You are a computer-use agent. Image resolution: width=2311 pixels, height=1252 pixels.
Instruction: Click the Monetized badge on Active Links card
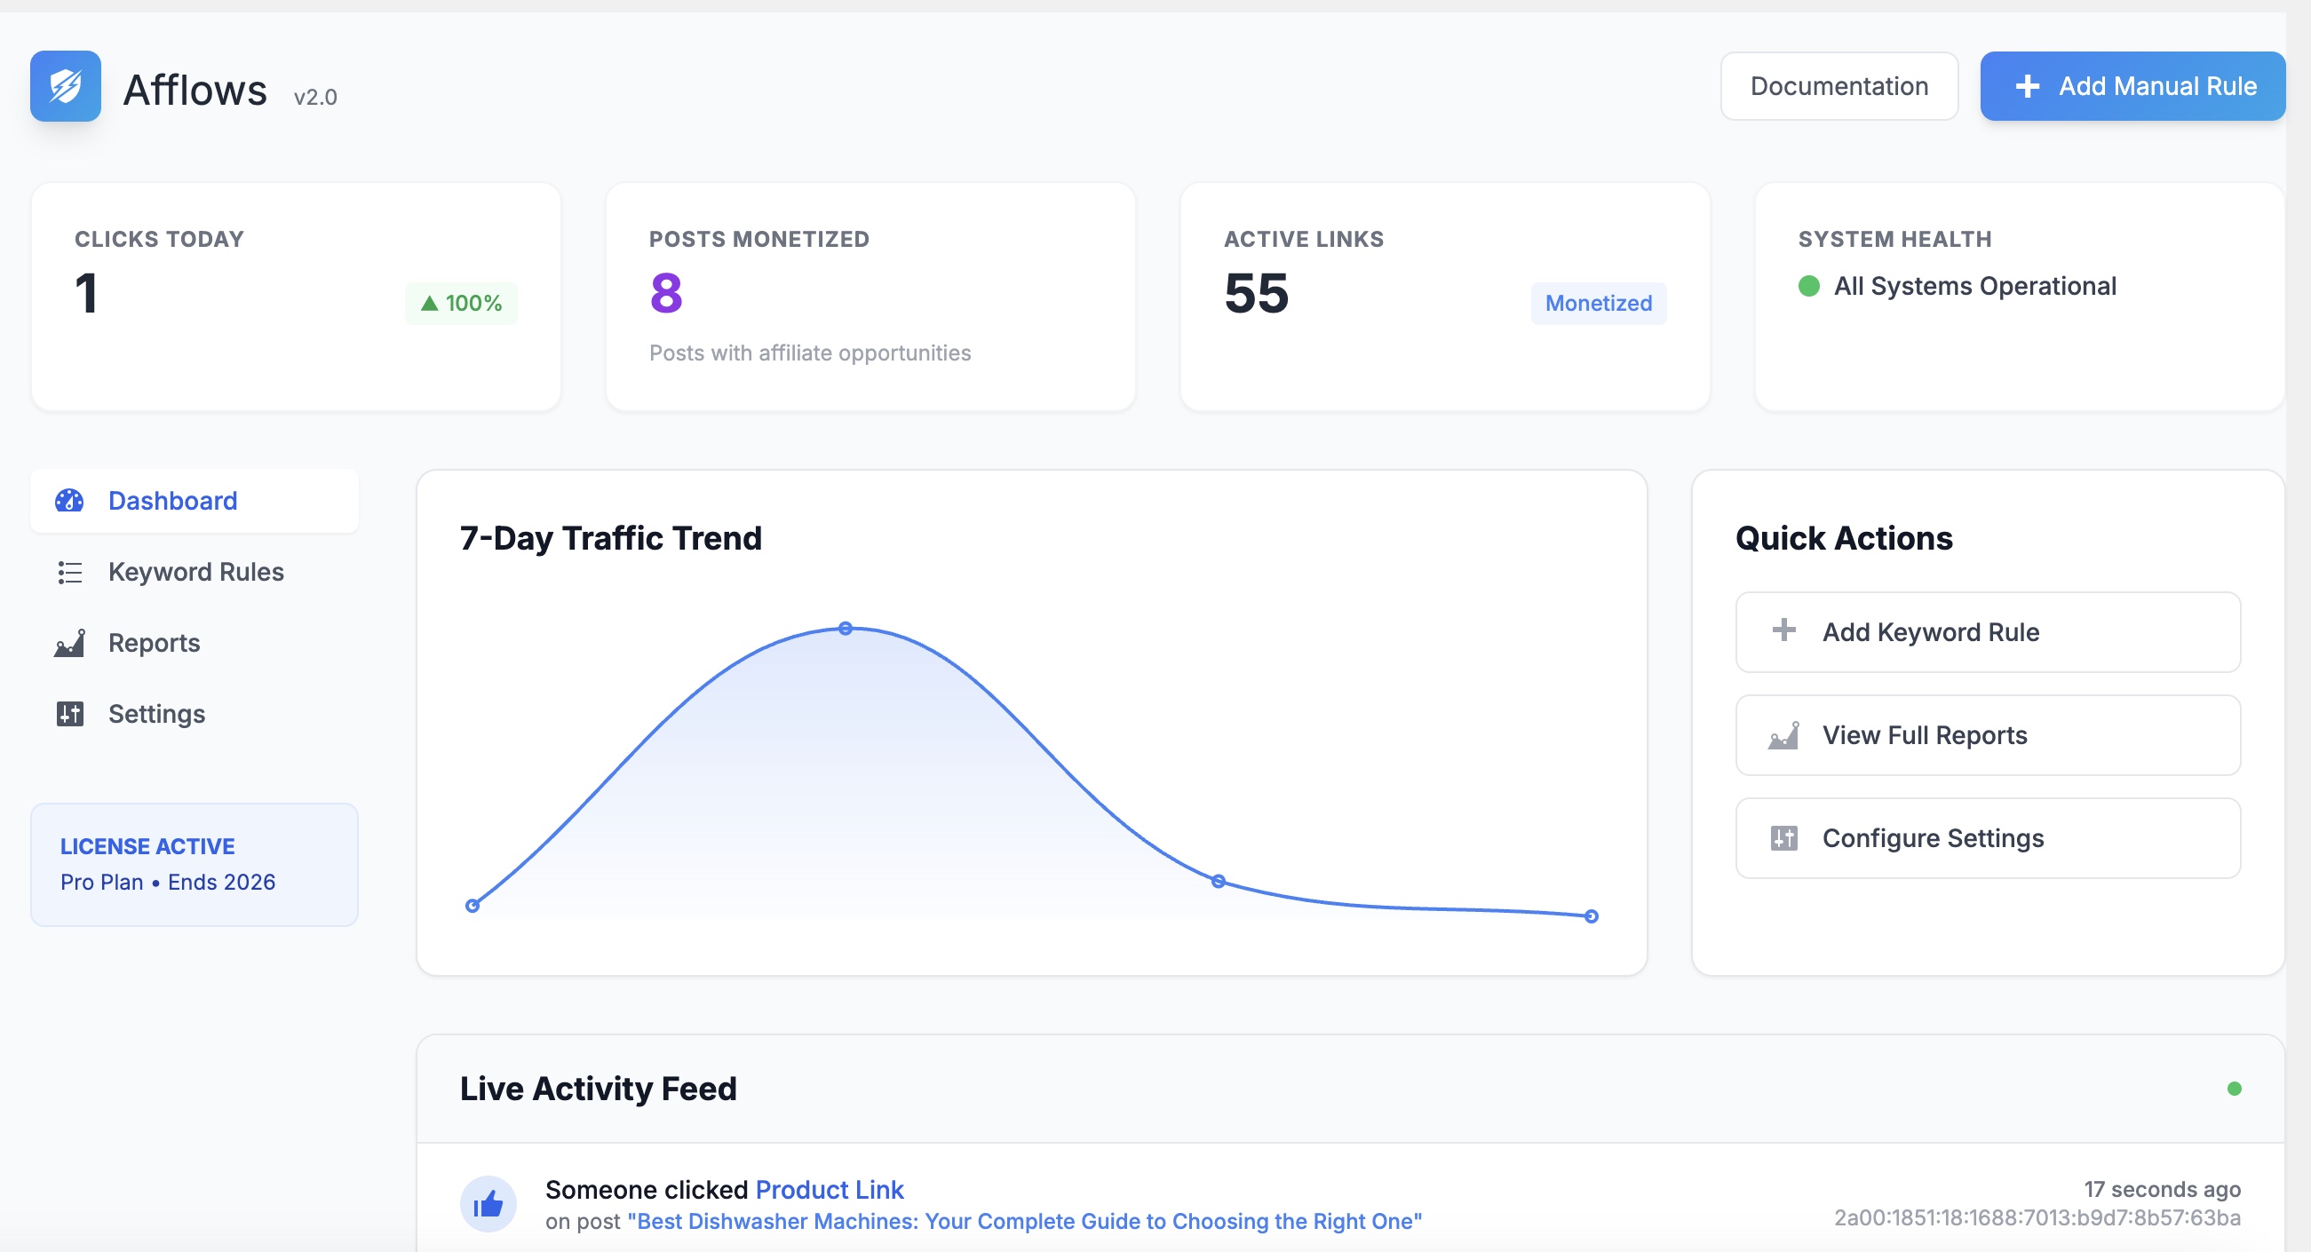1598,303
